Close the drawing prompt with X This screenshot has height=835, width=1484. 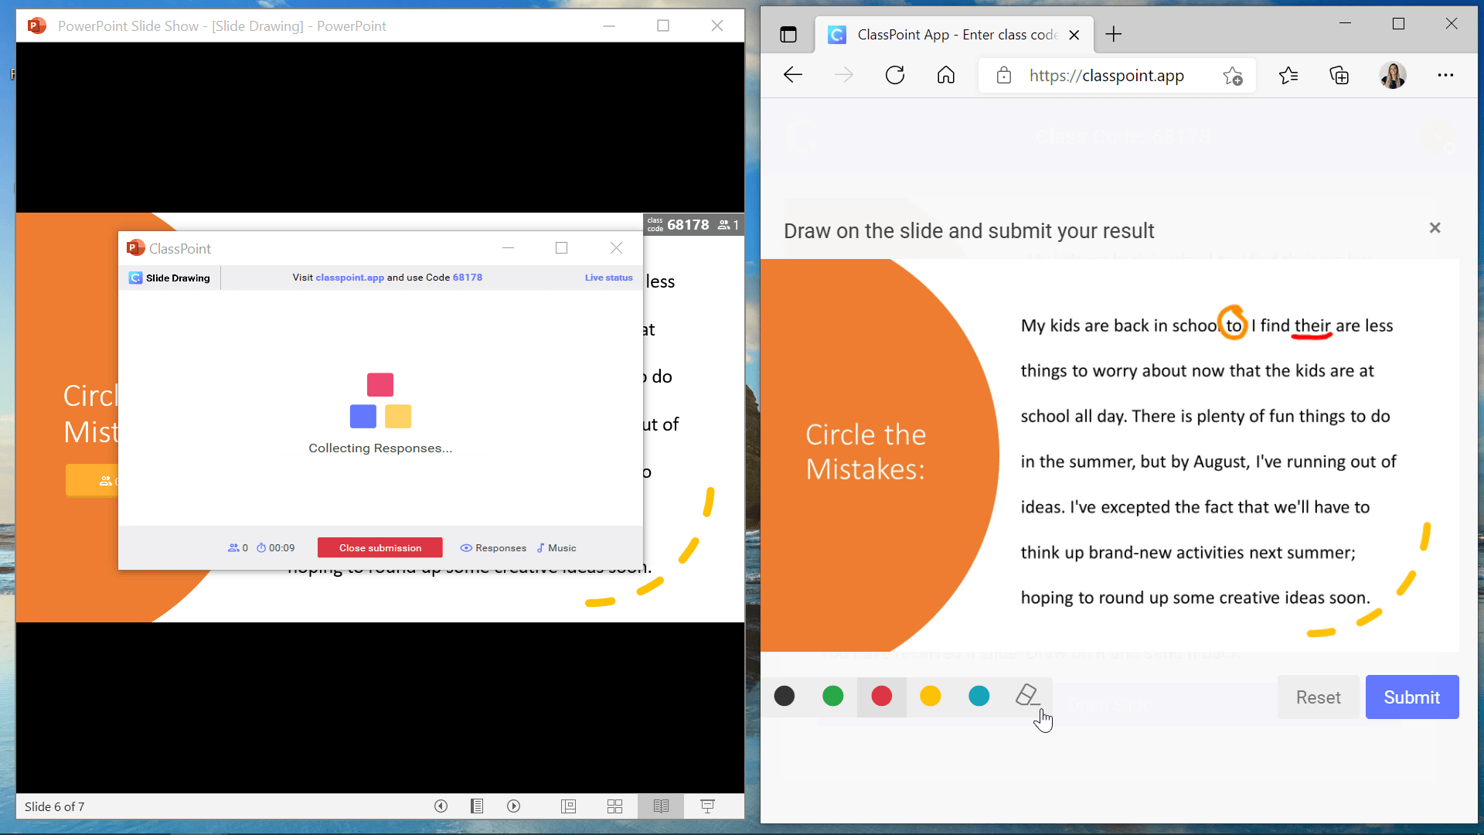tap(1435, 227)
